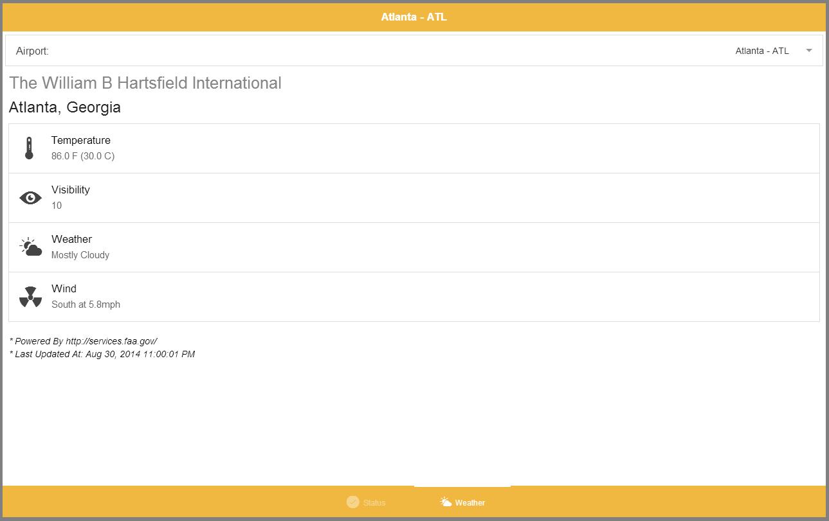Click the Airport selector row
The image size is (829, 521).
pyautogui.click(x=414, y=51)
